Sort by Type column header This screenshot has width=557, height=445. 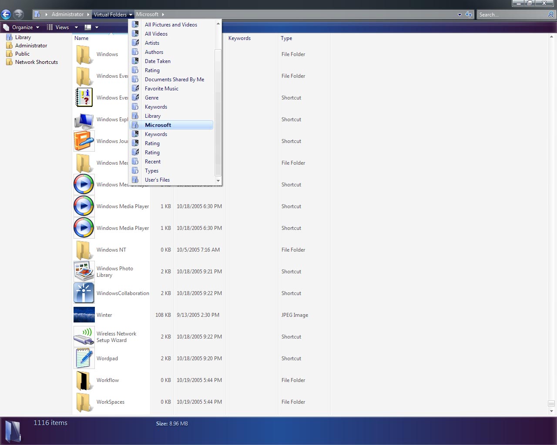[286, 38]
